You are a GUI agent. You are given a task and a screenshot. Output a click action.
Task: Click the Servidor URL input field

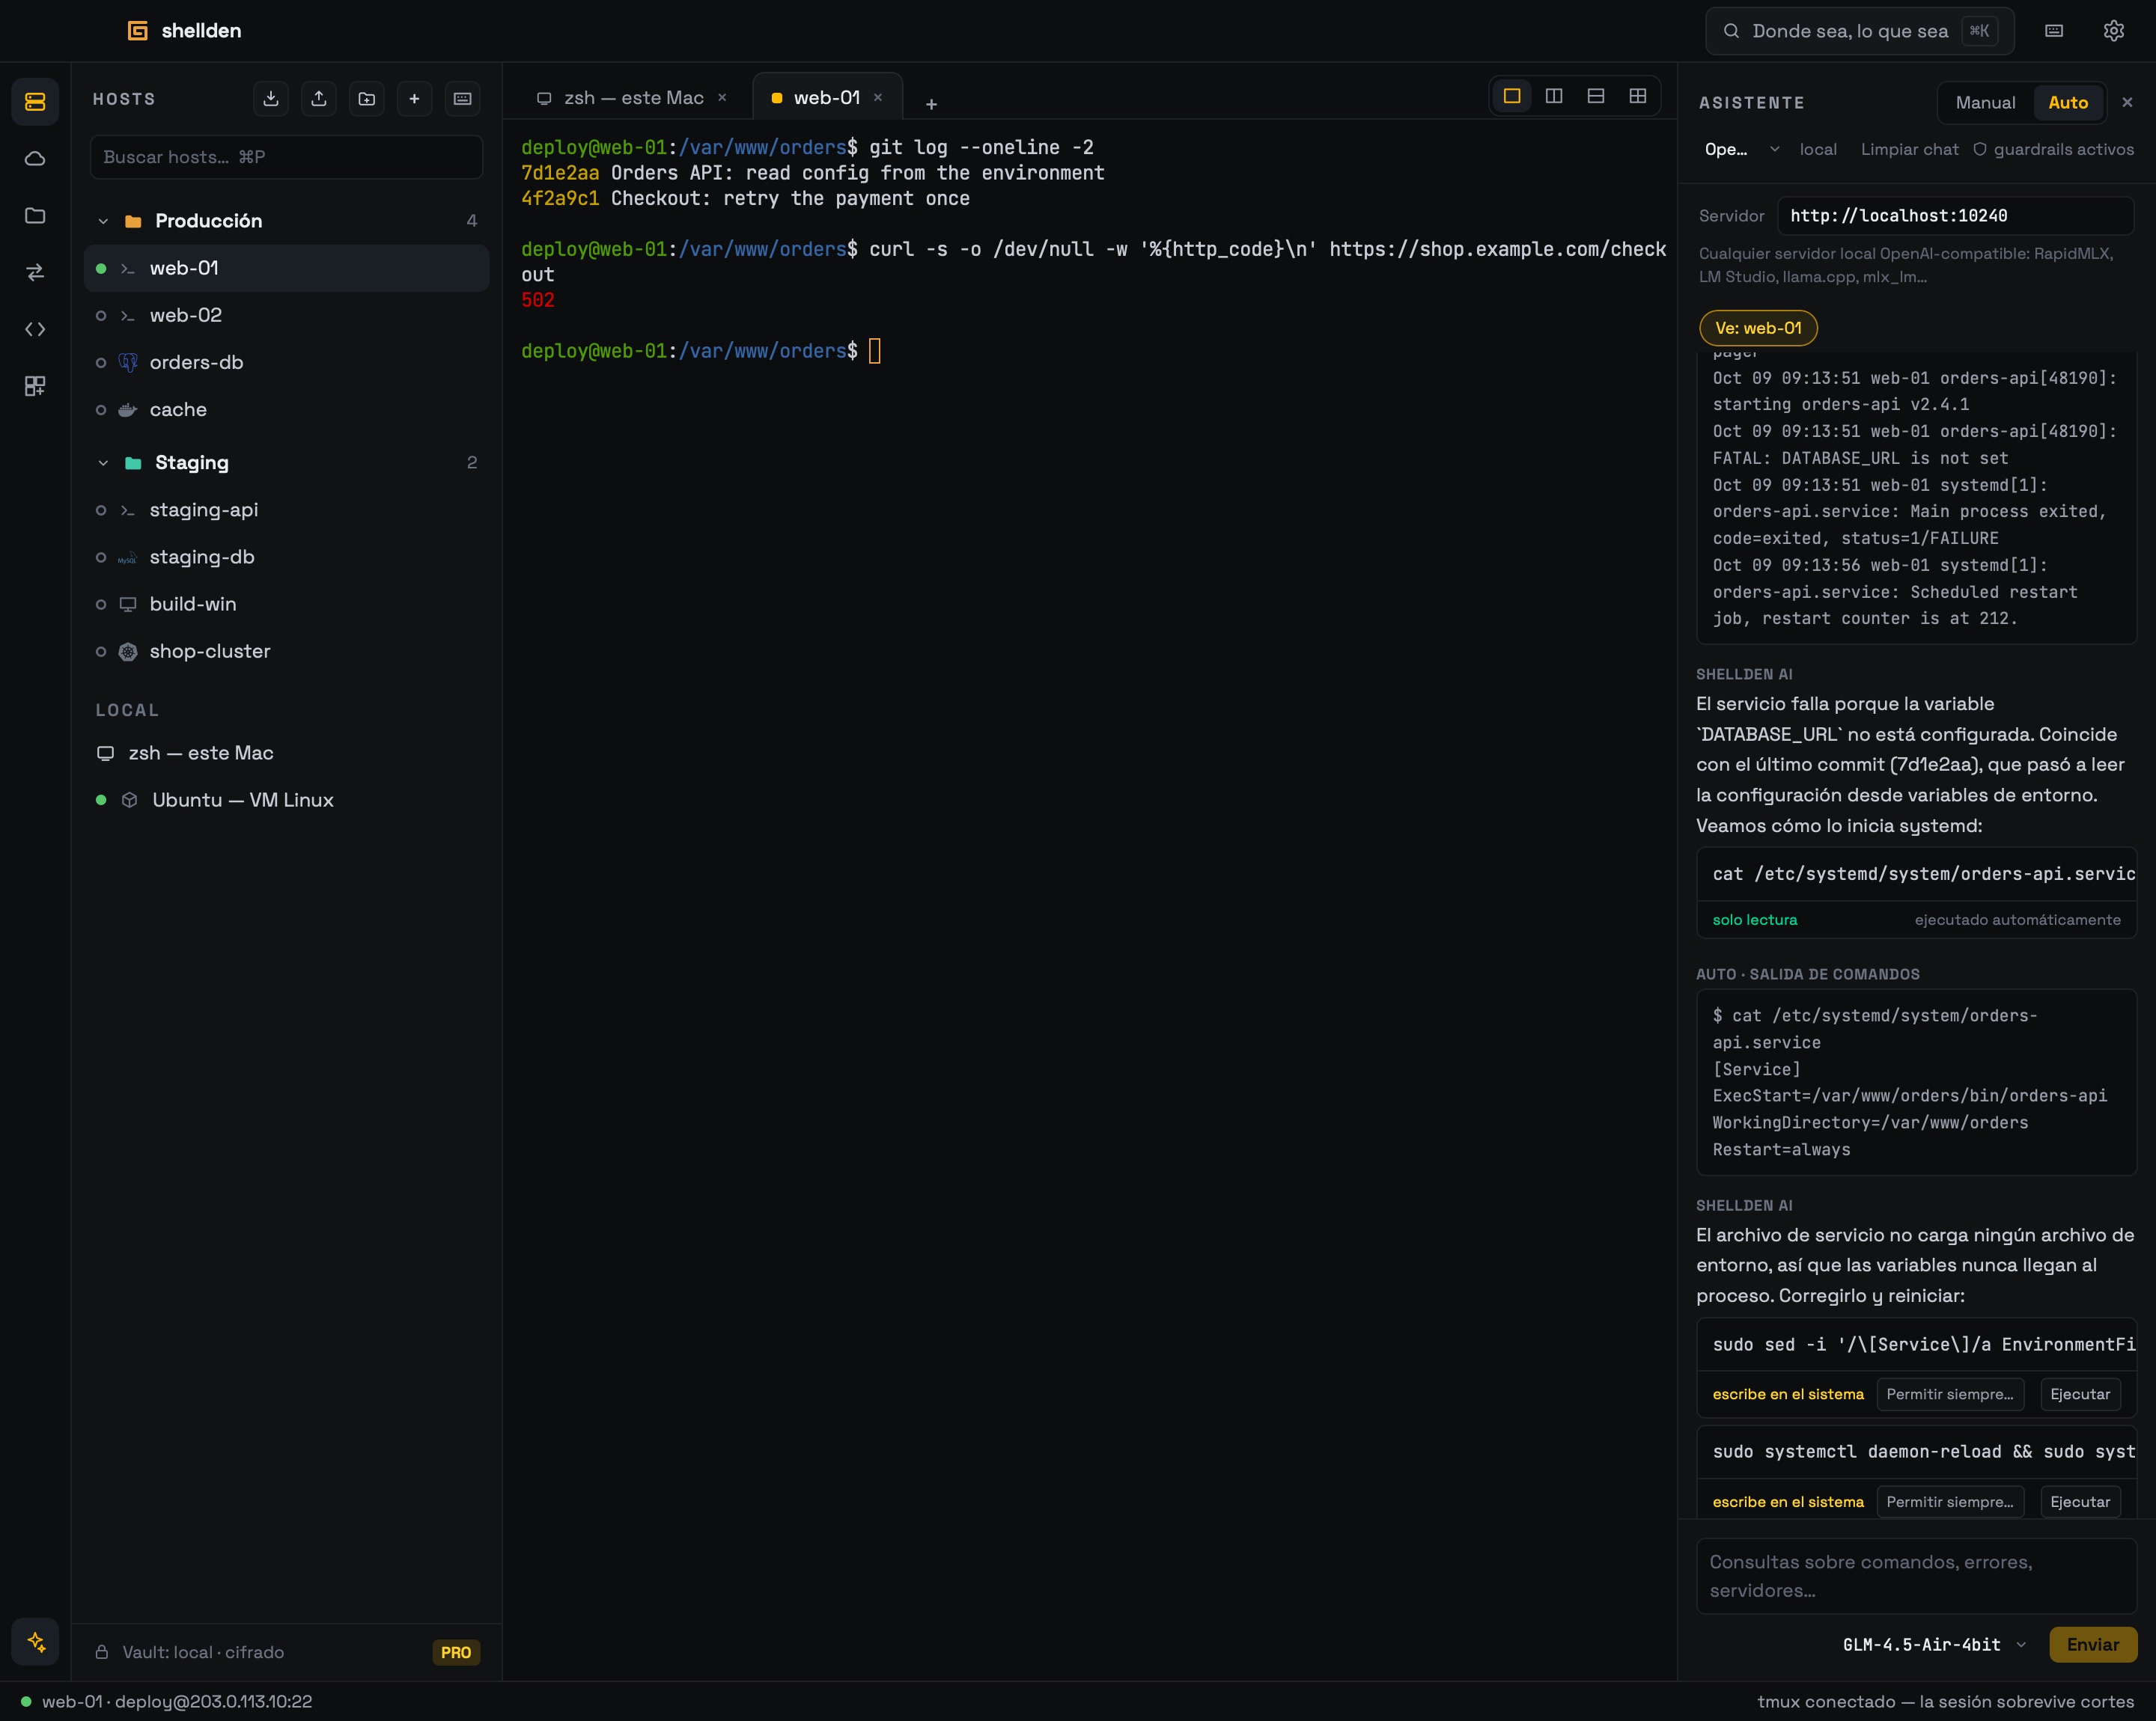(1955, 216)
